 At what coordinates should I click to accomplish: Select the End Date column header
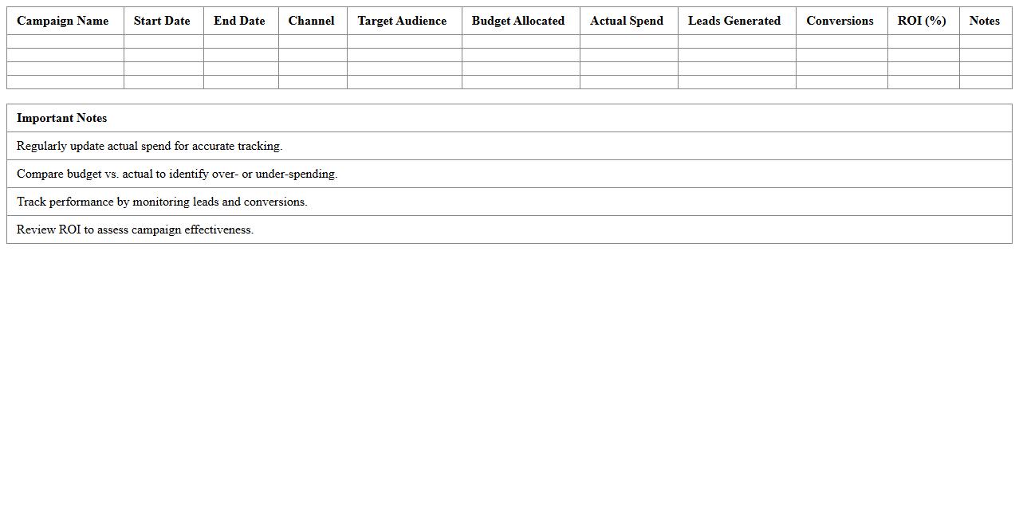(239, 21)
